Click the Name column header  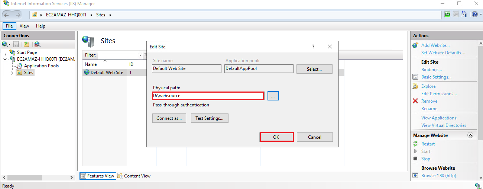tap(104, 64)
